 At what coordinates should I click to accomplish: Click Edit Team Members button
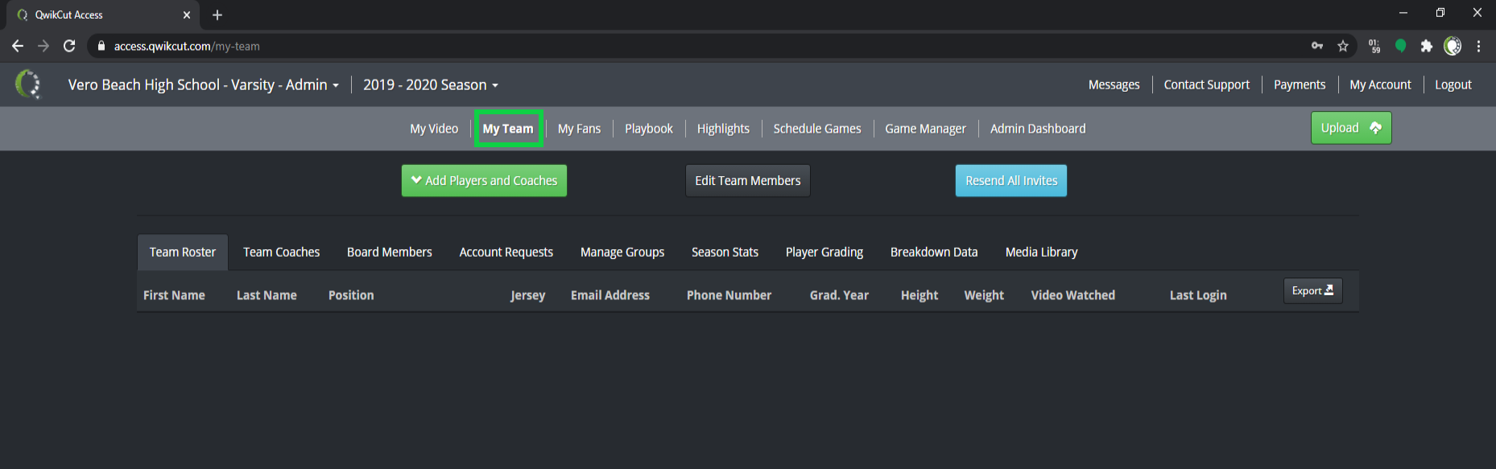pos(747,181)
